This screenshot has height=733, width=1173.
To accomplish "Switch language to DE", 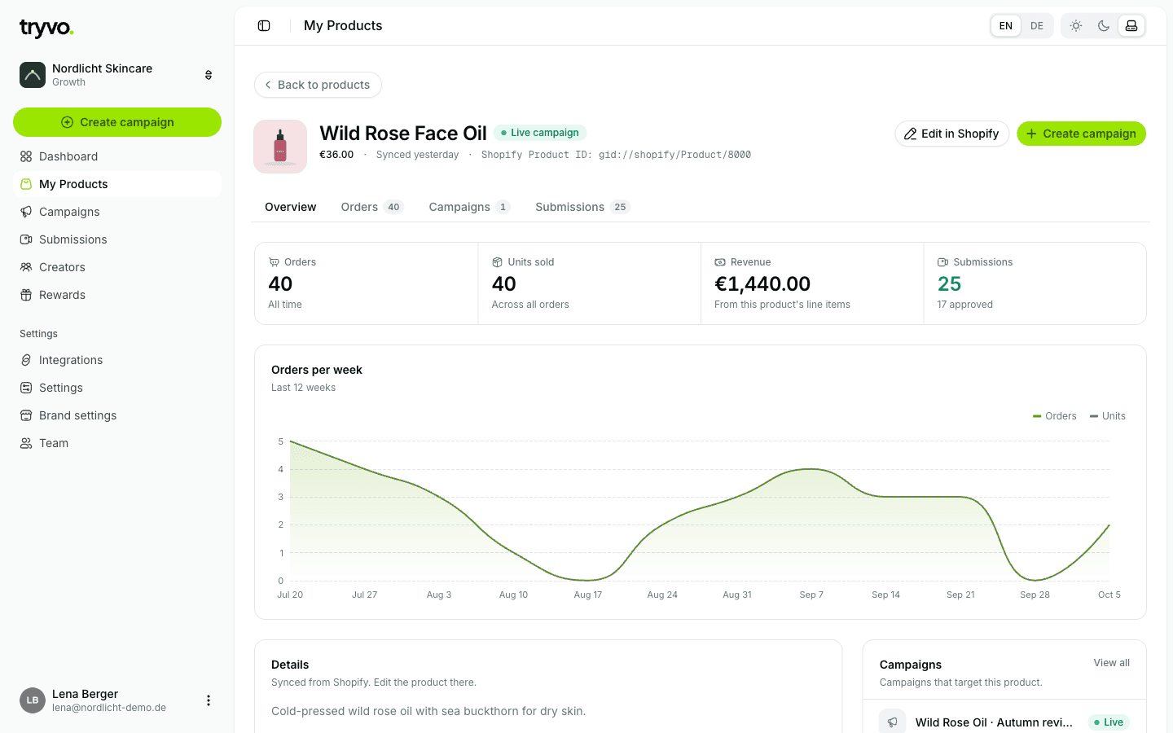I will click(1037, 26).
